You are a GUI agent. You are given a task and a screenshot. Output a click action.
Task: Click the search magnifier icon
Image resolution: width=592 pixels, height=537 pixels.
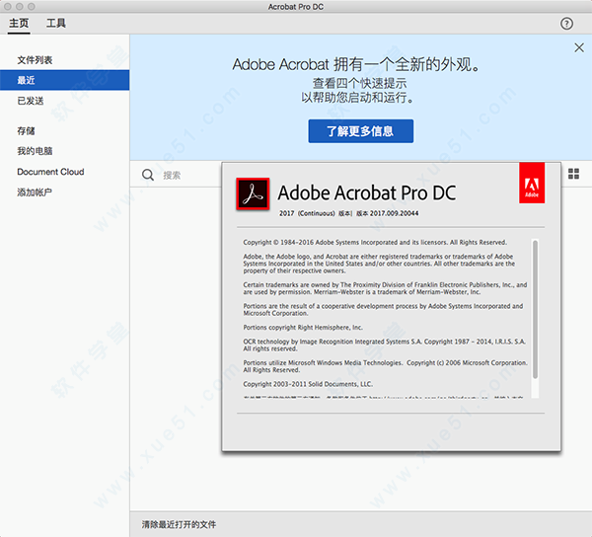coord(148,175)
